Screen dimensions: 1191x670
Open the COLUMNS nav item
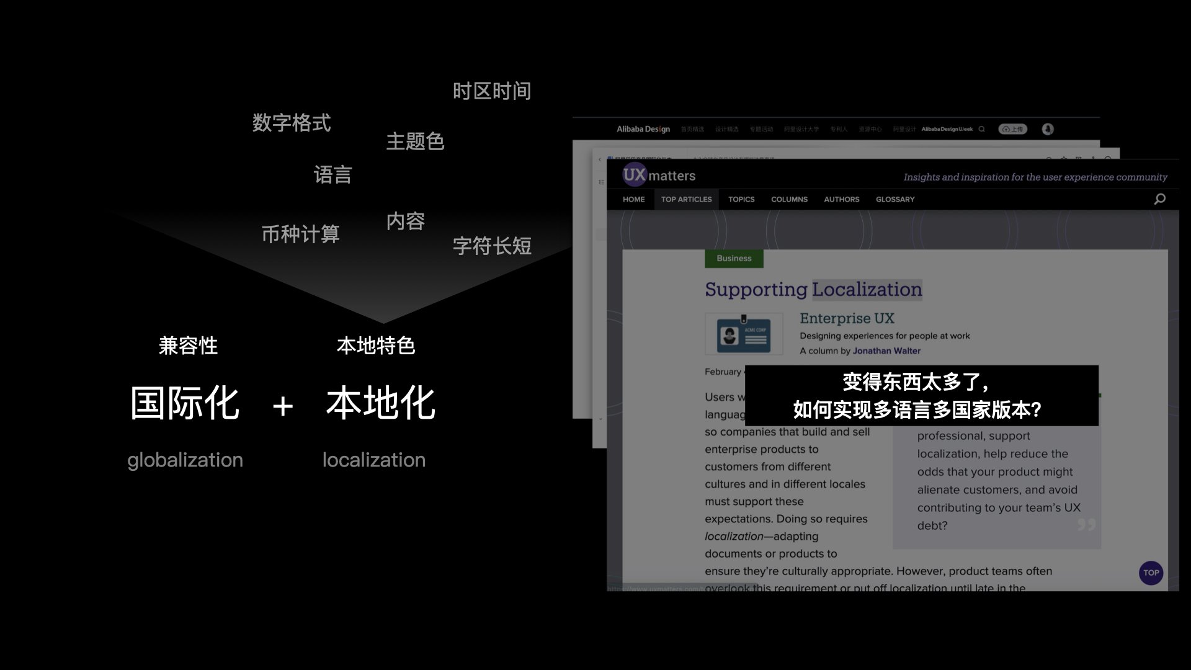point(789,199)
